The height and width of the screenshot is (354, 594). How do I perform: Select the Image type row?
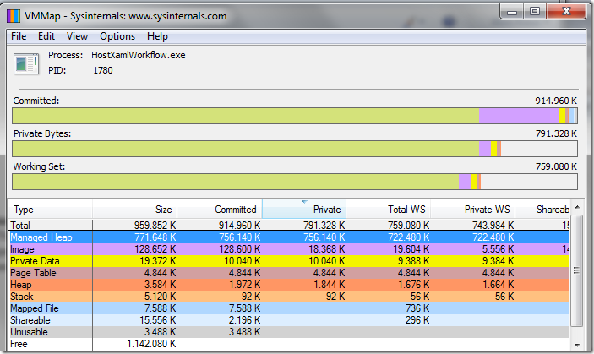click(290, 249)
